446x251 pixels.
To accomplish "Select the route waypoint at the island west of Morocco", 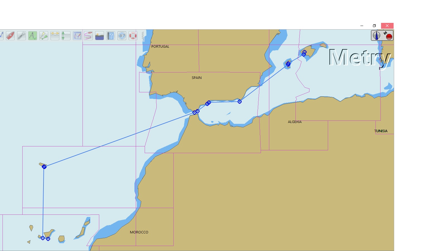I will 44,167.
